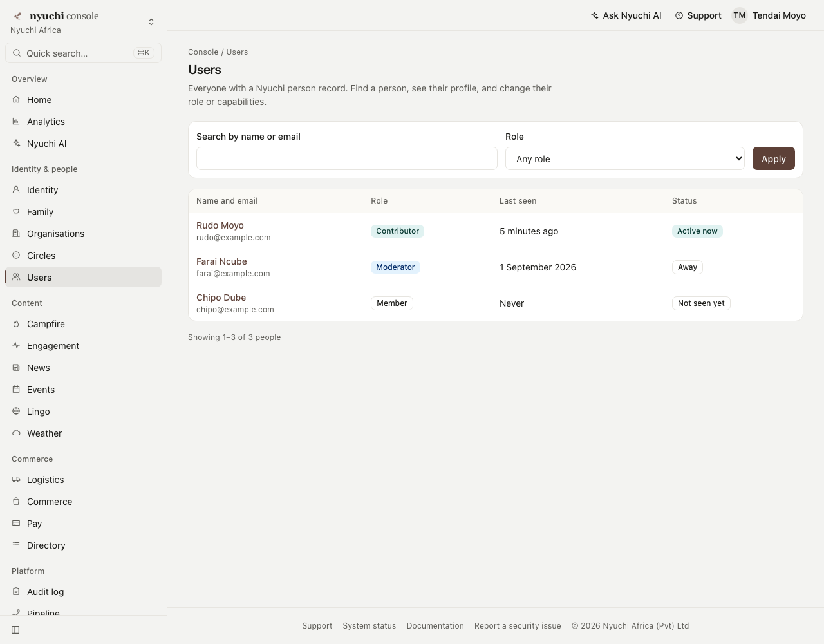This screenshot has width=824, height=644.
Task: Click the Console breadcrumb link
Action: point(203,52)
